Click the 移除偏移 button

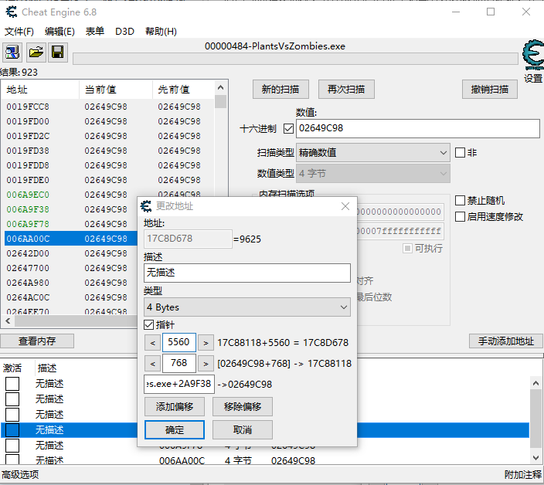coord(243,407)
